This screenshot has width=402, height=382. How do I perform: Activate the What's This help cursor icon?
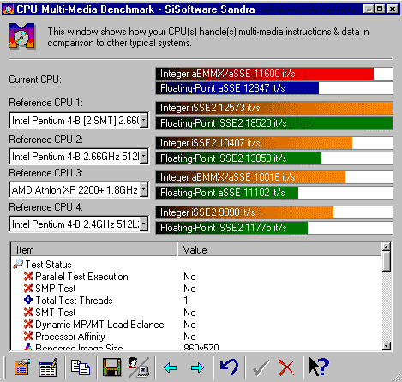tap(319, 367)
